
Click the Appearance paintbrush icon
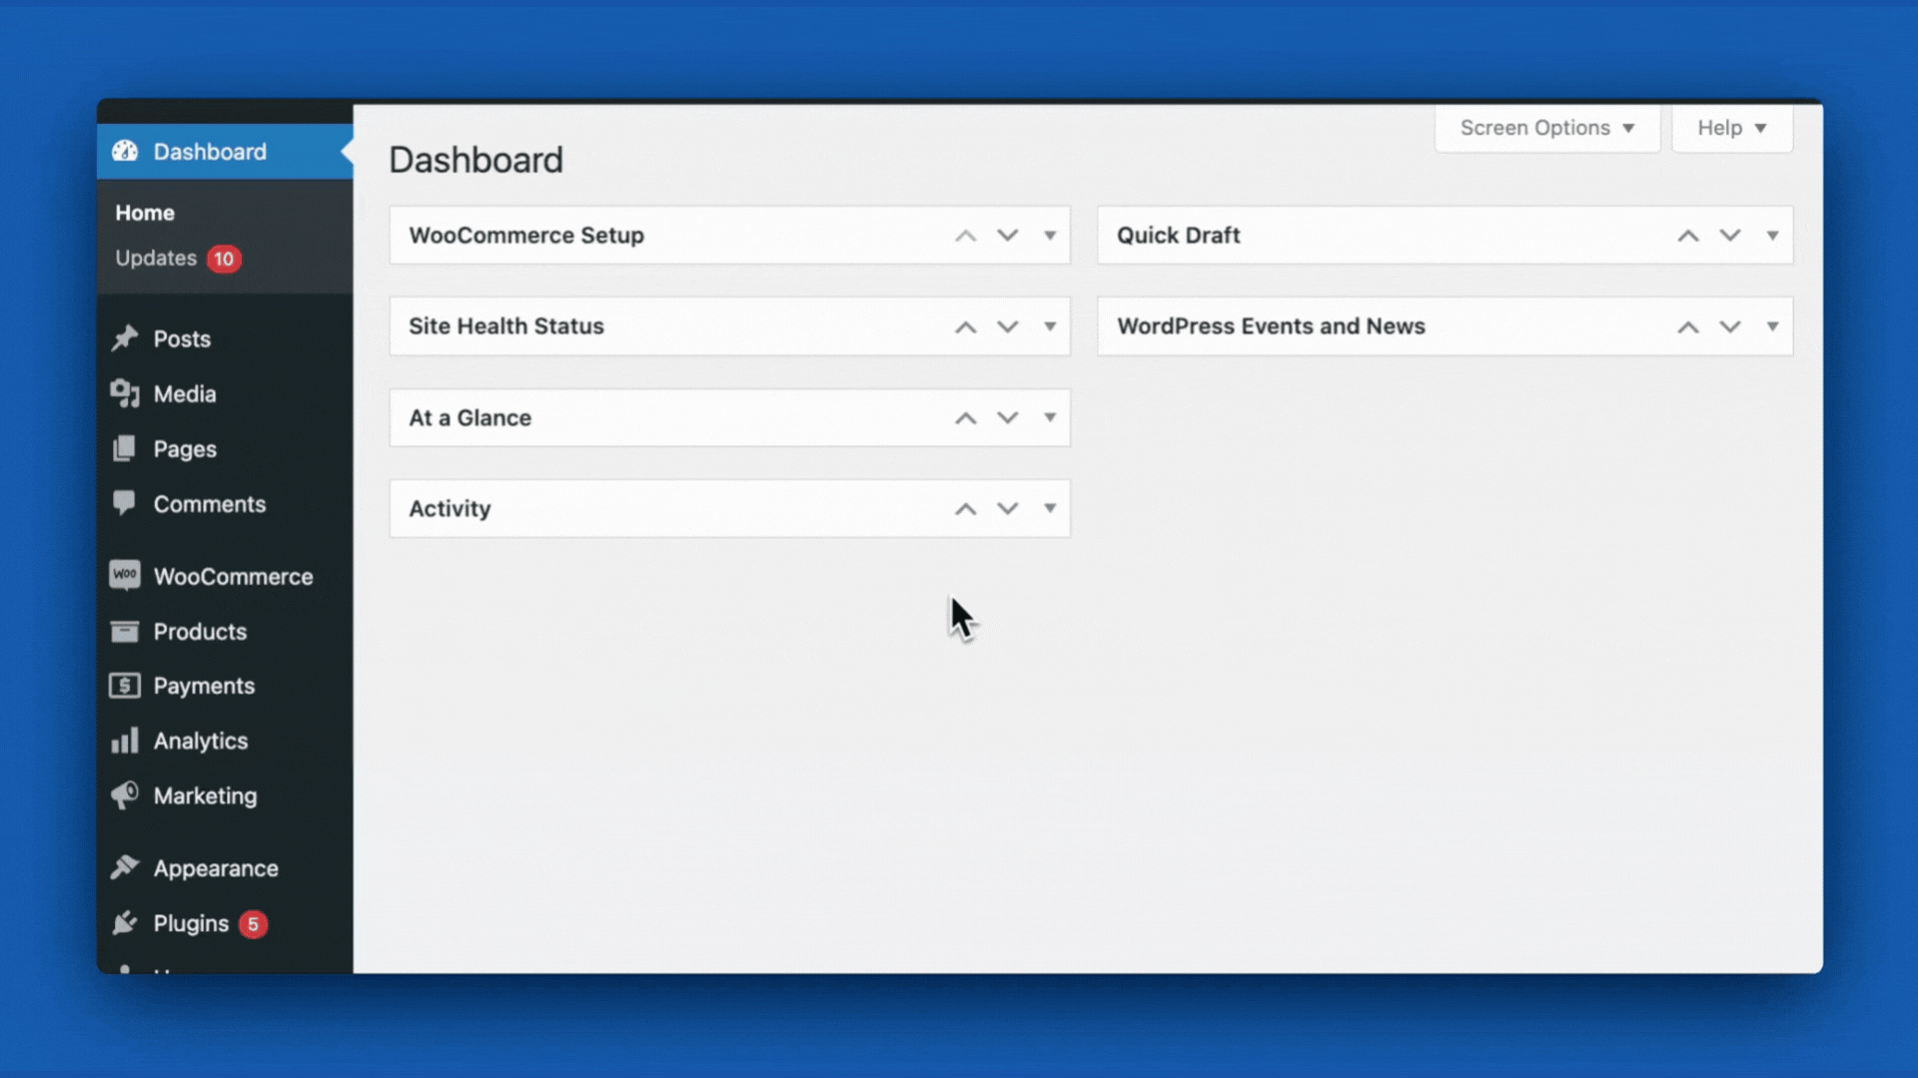[125, 867]
